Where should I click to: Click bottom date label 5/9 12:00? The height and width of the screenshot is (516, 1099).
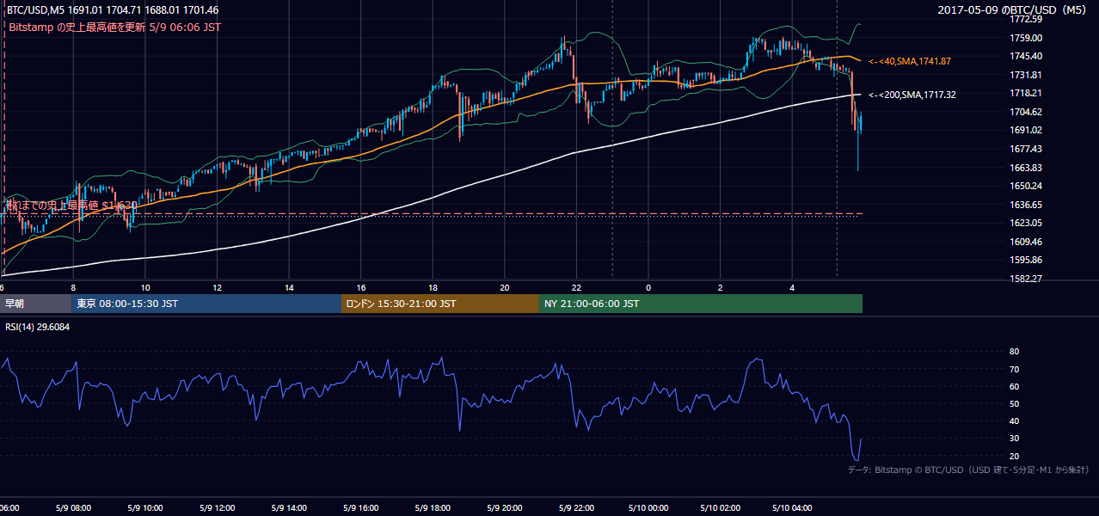click(217, 508)
